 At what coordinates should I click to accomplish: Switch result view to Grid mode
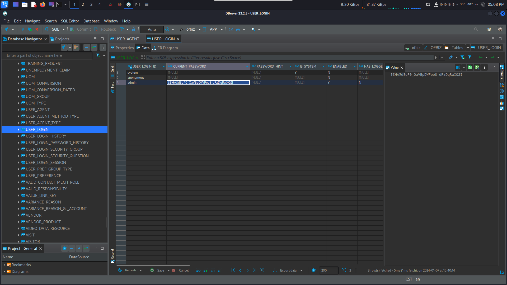click(x=112, y=71)
